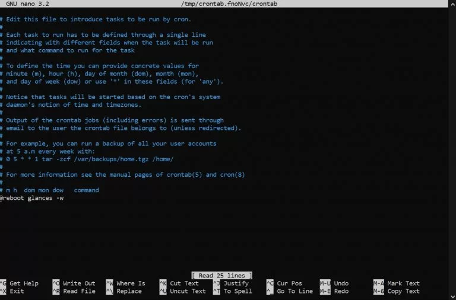
Task: Place cursor on the '@reboot glances -w' line
Action: point(33,198)
